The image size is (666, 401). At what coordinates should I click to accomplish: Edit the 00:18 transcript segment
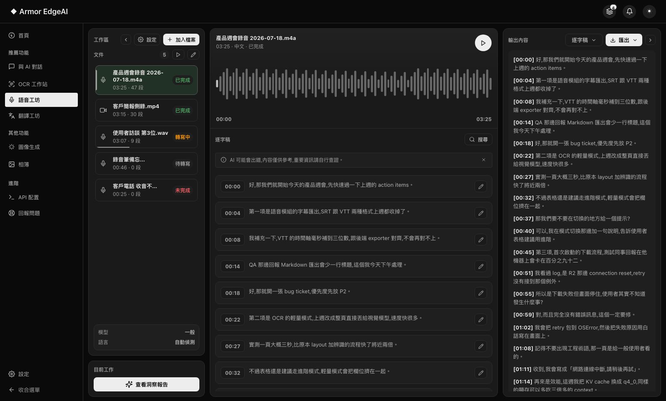coord(481,293)
